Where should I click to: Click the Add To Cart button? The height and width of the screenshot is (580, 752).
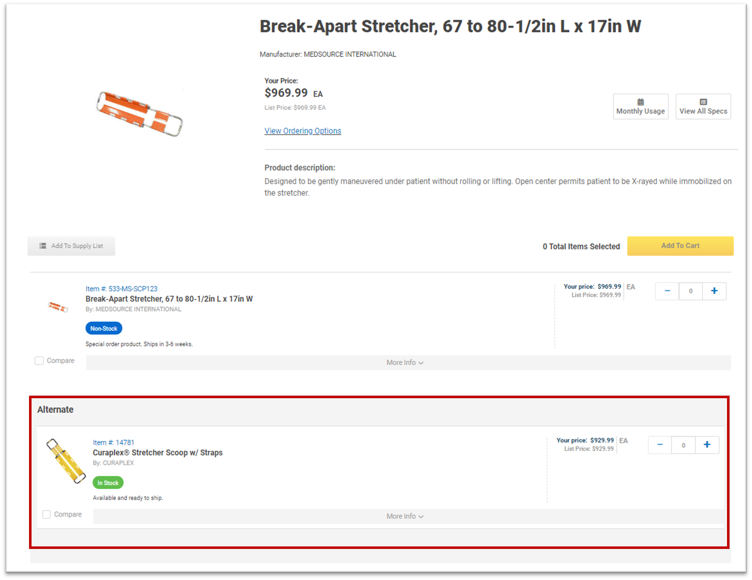680,246
